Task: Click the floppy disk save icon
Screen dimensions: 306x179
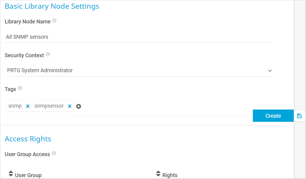Action: (x=299, y=116)
